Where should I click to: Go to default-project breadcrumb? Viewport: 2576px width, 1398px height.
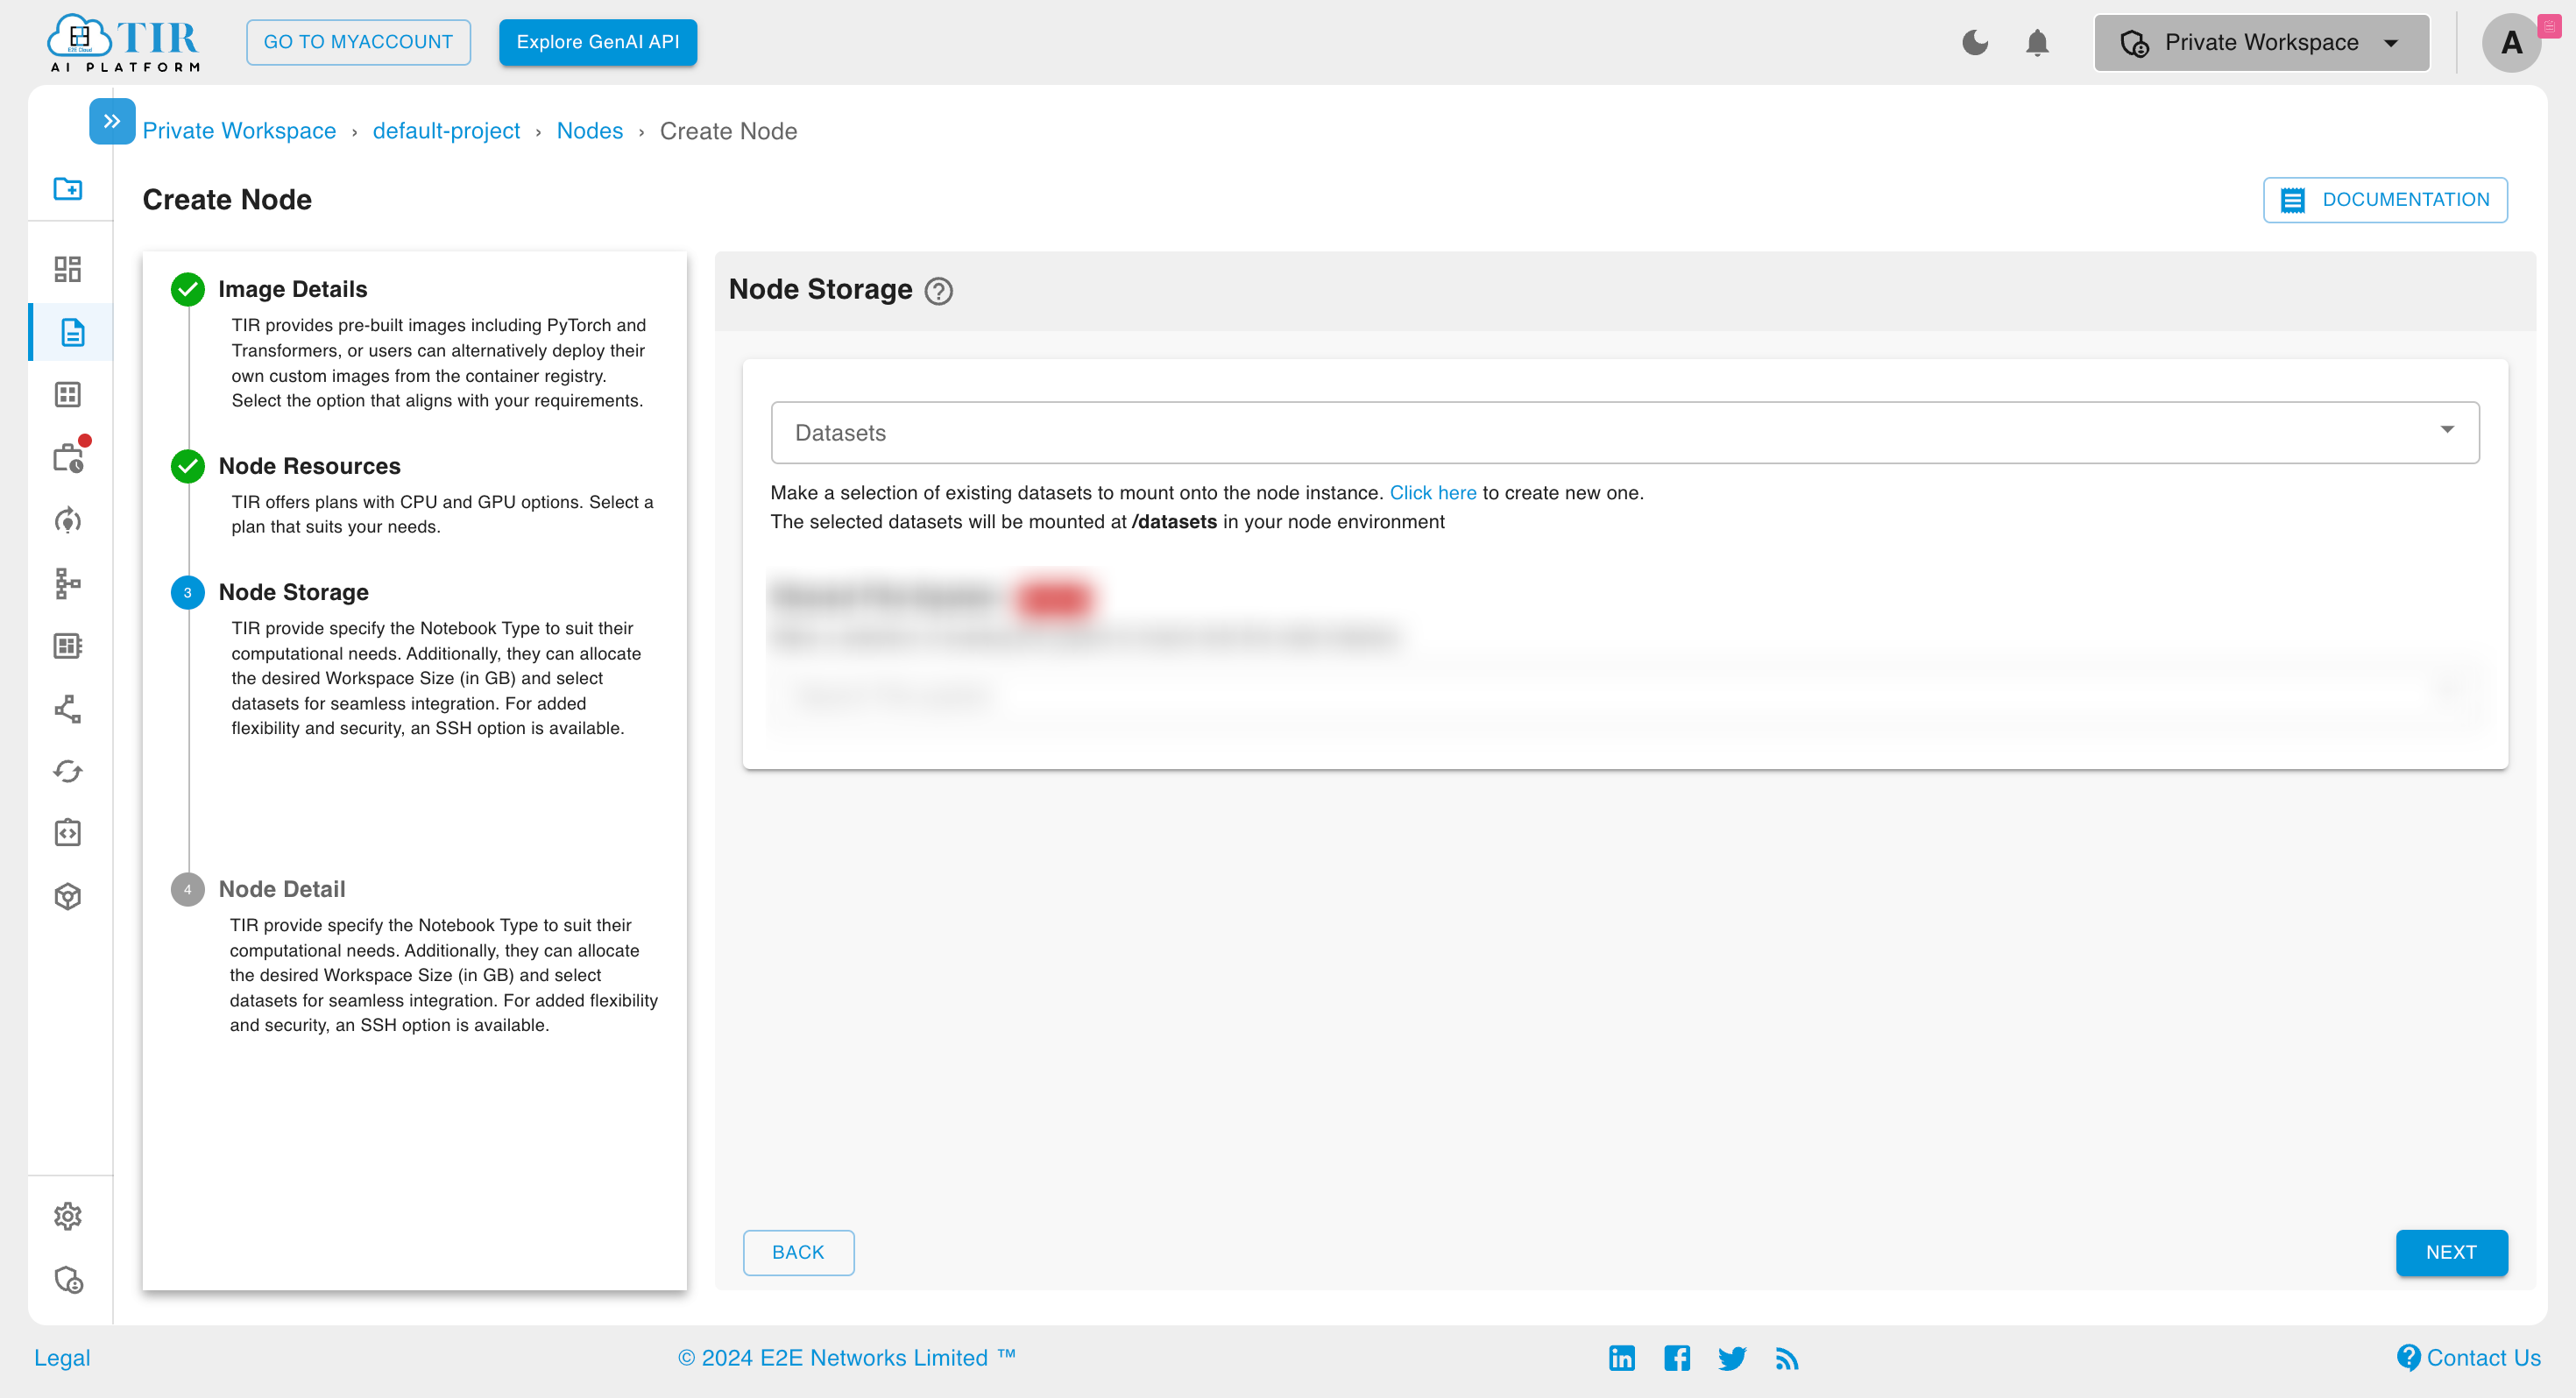tap(446, 131)
